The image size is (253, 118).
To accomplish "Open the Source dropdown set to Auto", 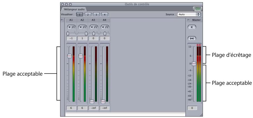I will (189, 14).
